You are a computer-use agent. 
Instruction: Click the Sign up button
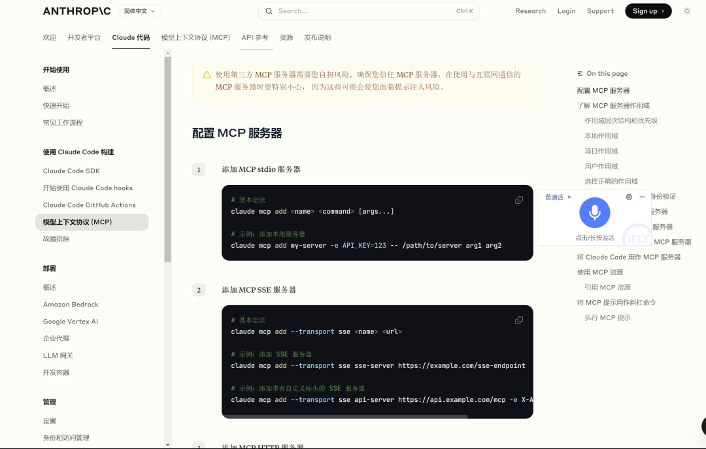[x=648, y=11]
